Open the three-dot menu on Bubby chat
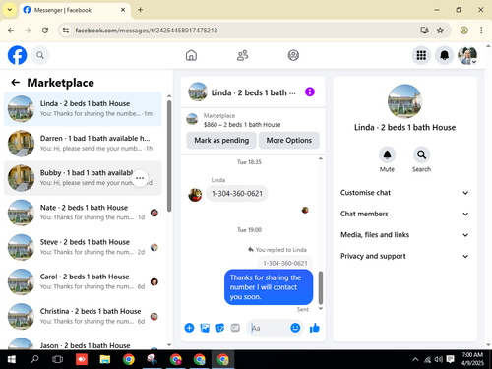The image size is (492, 369). (140, 178)
